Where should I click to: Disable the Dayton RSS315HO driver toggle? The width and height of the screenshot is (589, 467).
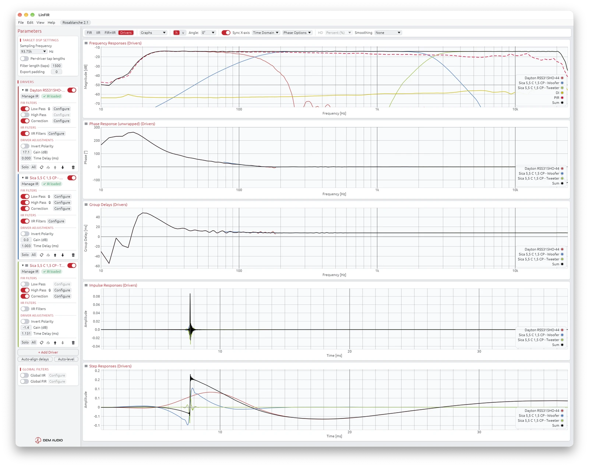coord(72,90)
